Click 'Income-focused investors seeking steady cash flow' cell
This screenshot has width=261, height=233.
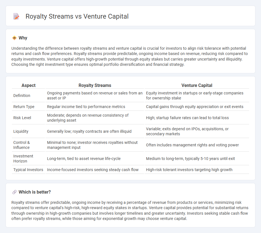[95, 170]
